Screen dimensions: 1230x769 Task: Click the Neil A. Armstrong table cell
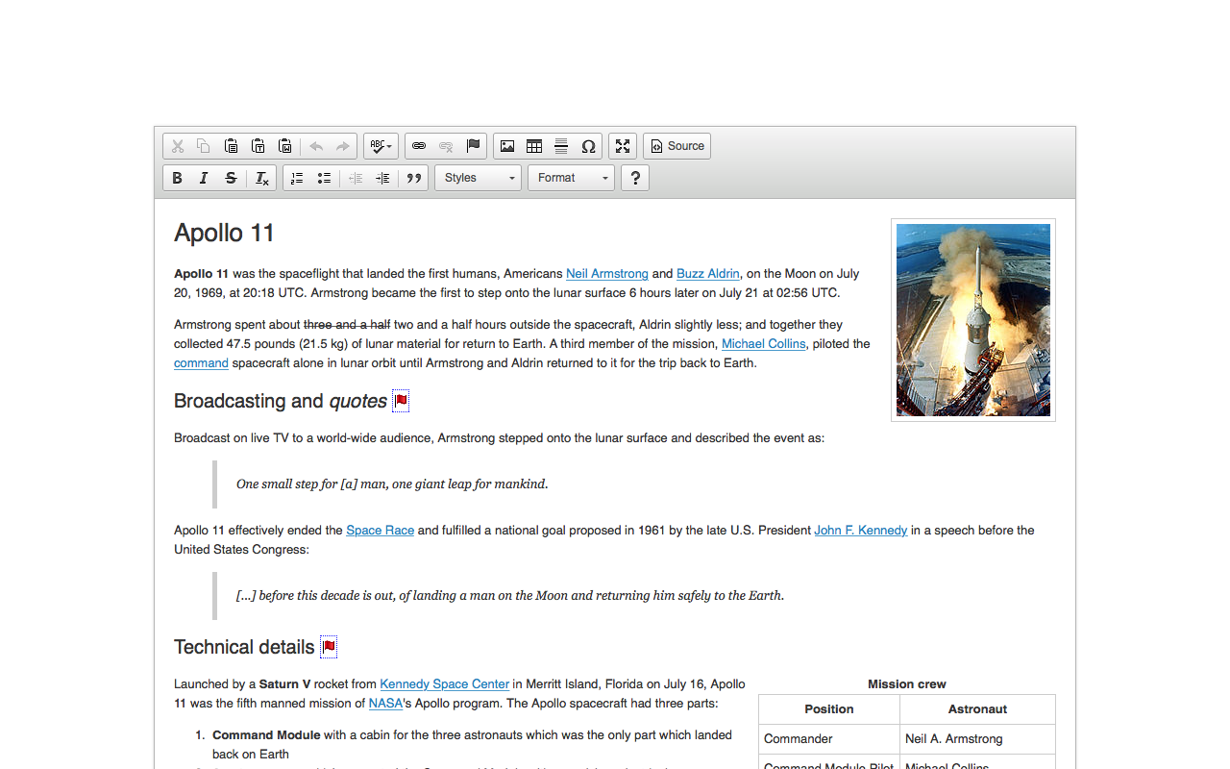(977, 739)
